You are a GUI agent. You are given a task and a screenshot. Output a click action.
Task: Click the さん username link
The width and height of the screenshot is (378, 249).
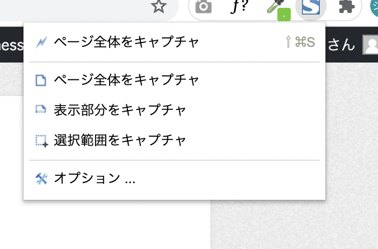341,45
